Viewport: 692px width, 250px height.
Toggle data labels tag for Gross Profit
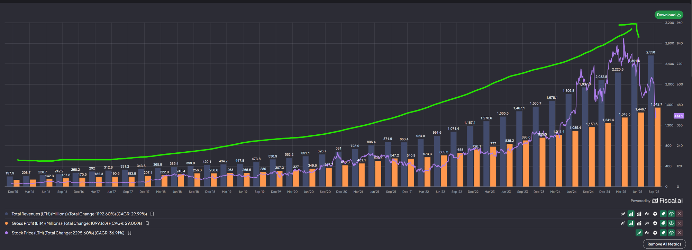coord(663,223)
